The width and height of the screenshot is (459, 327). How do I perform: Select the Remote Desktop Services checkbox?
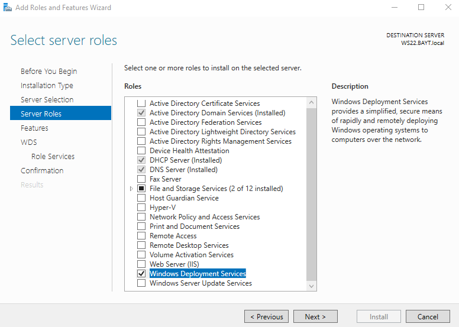[141, 245]
